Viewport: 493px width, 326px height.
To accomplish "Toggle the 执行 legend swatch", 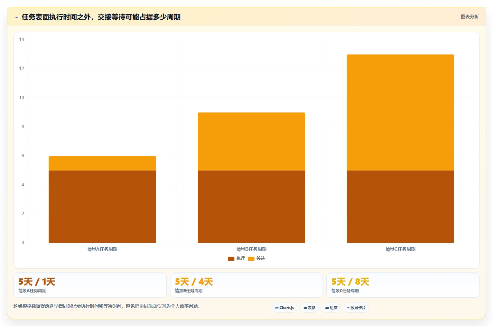I will pos(231,258).
